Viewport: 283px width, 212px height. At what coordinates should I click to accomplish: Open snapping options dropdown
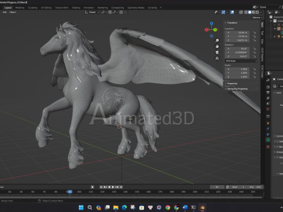point(115,12)
